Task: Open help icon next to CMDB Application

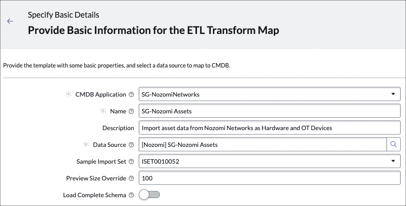Action: click(131, 94)
